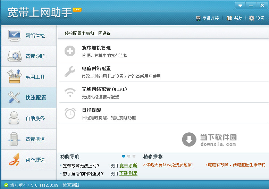Click the plus icon for 宽带连接管理
269x189 pixels.
click(x=70, y=51)
